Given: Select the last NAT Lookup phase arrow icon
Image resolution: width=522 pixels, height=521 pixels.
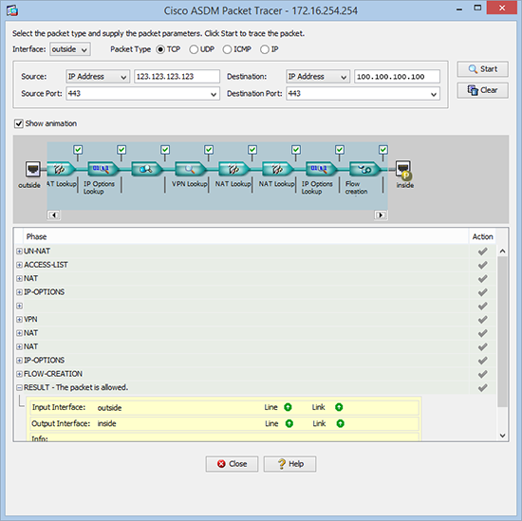Looking at the screenshot, I should [278, 169].
